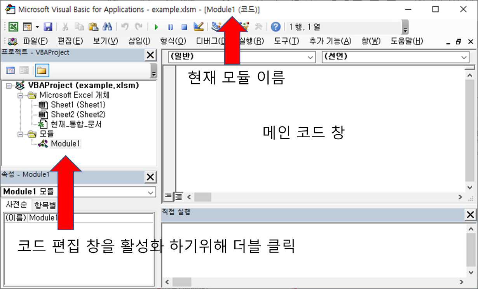The width and height of the screenshot is (478, 289).
Task: Click code window horizontal scrollbar right arrow
Action: click(460, 197)
